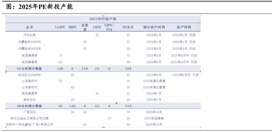Click the 09合约预计增量 subtotal label
Screen dimensions: 272x132
tap(29, 106)
